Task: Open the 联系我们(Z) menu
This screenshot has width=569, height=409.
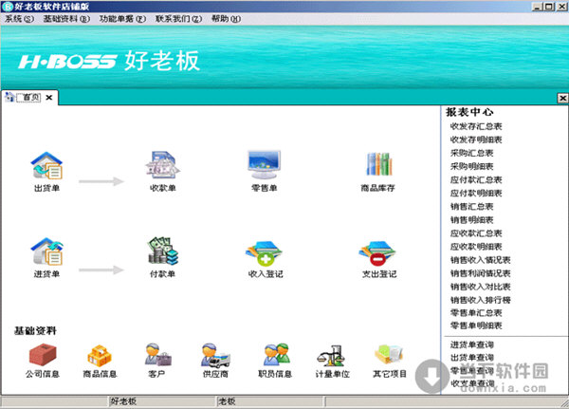Action: [178, 19]
